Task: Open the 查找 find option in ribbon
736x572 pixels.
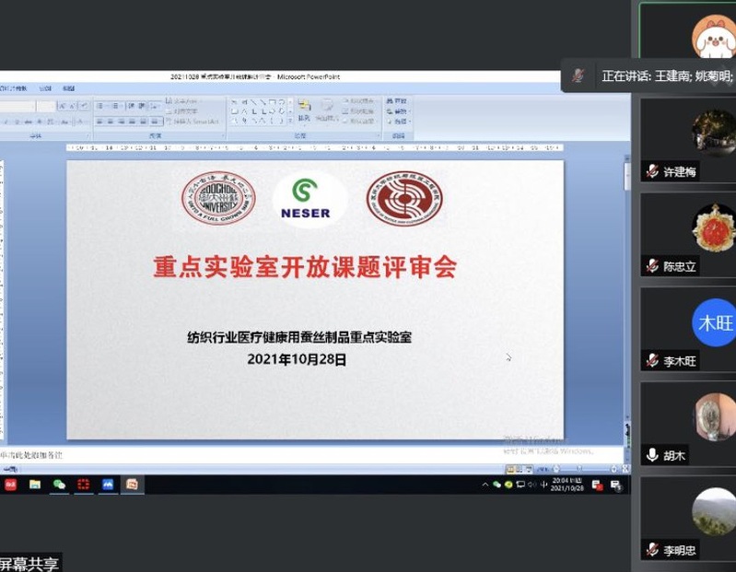Action: pyautogui.click(x=400, y=101)
